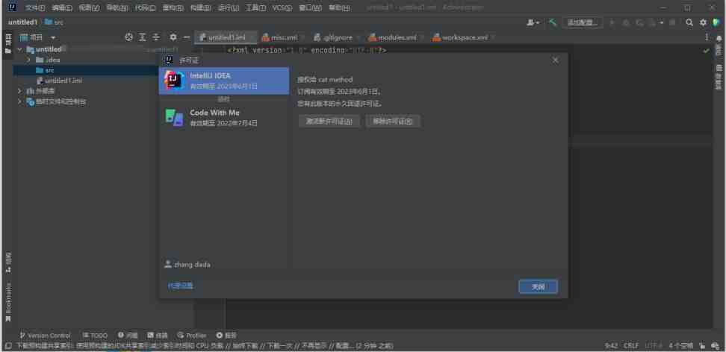The height and width of the screenshot is (352, 726).
Task: Click the Expand All icon in Project panel
Action: pos(143,37)
